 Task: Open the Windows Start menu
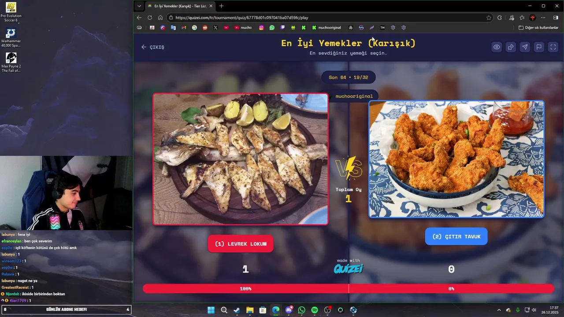pos(211,310)
